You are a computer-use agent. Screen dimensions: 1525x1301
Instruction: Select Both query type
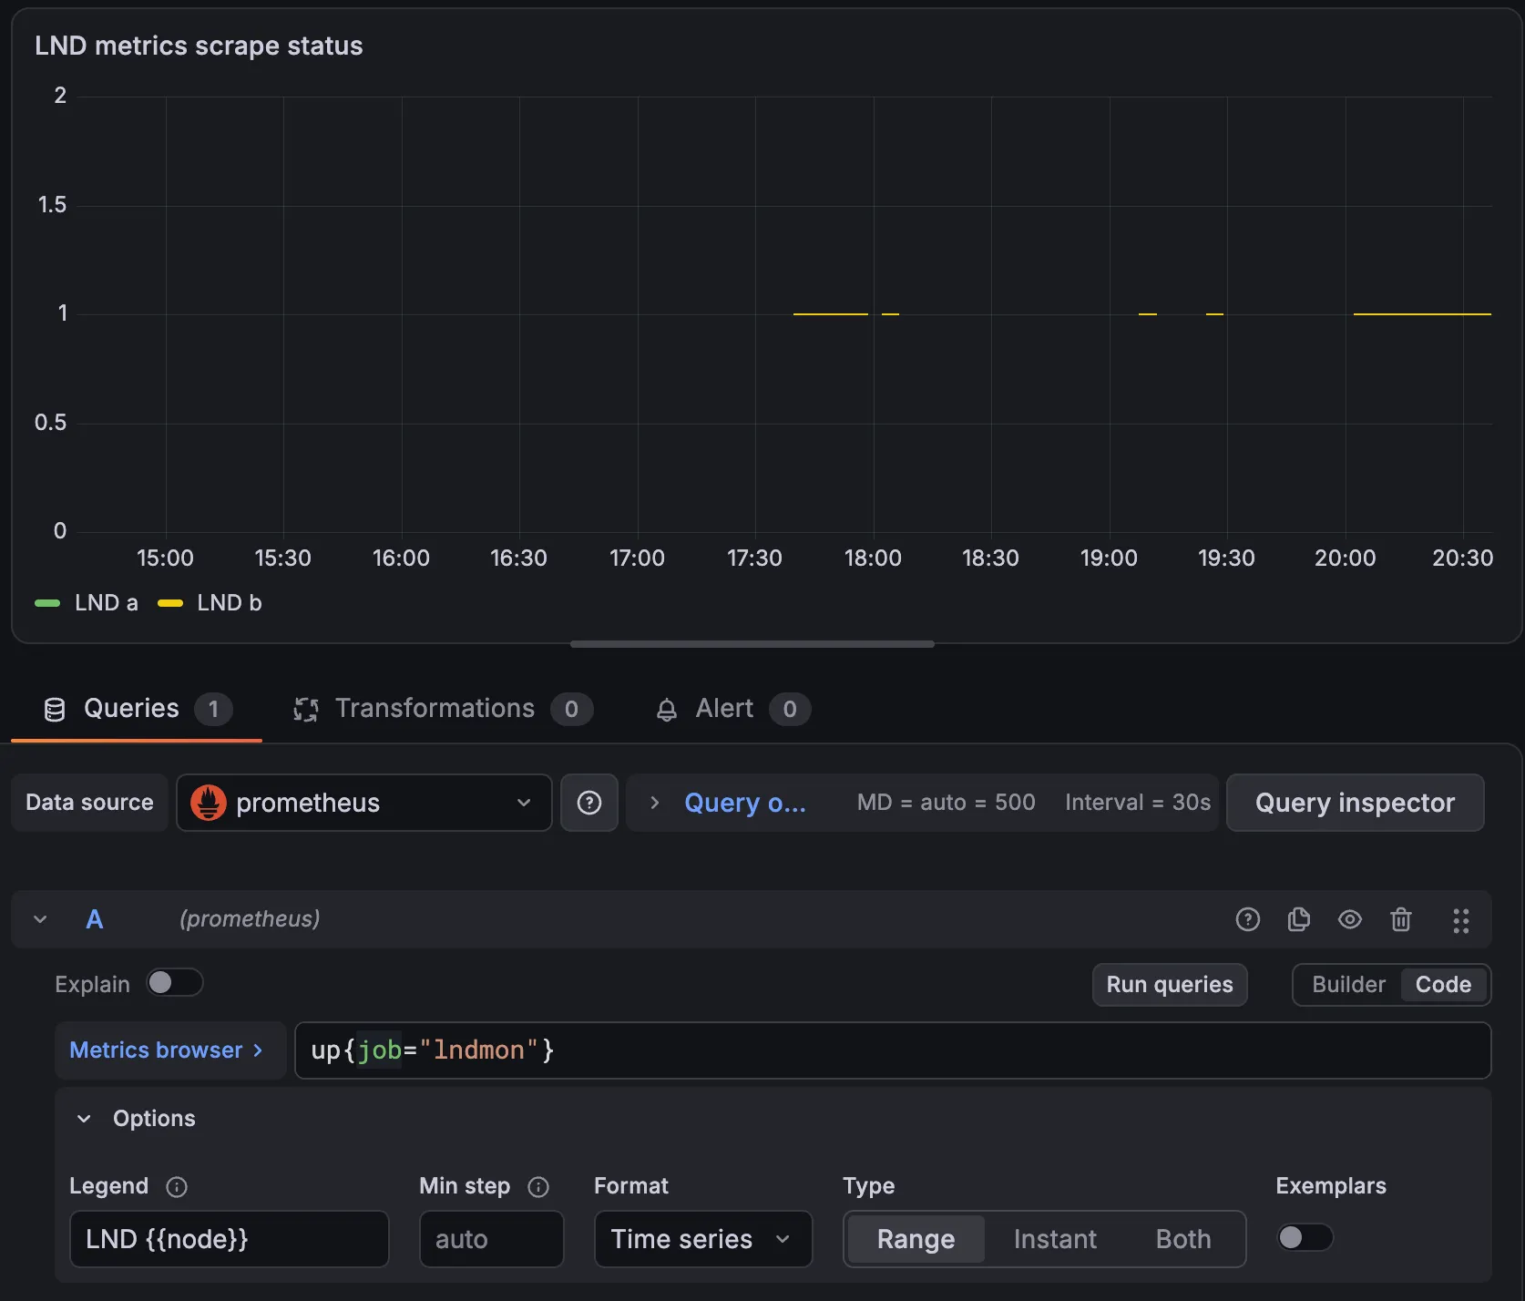(x=1183, y=1239)
